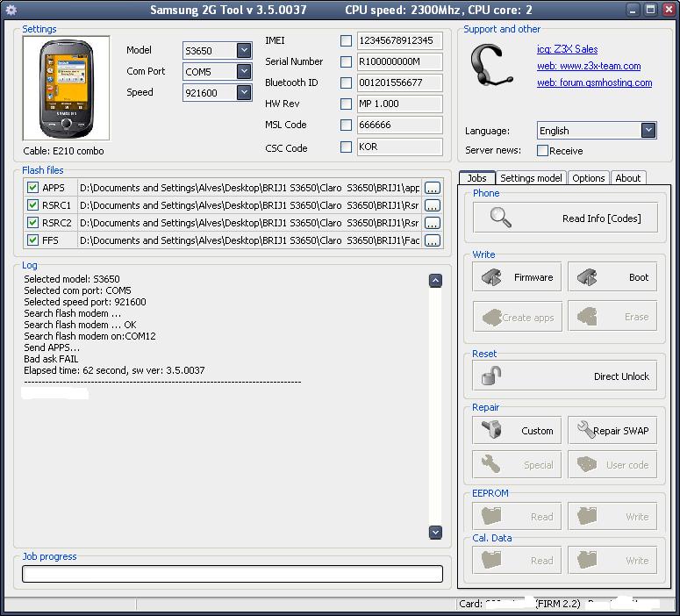The image size is (680, 616).
Task: Uncheck the FFS flash file checkbox
Action: pos(33,240)
